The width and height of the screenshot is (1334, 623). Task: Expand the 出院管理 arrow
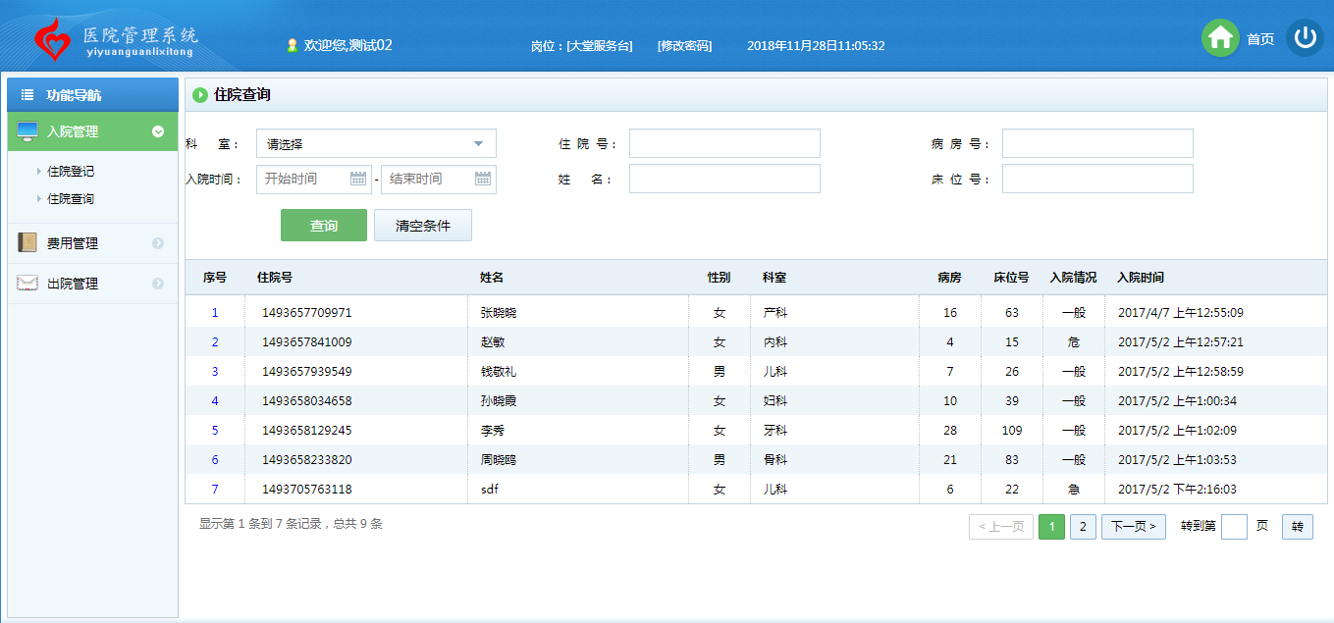pyautogui.click(x=158, y=284)
